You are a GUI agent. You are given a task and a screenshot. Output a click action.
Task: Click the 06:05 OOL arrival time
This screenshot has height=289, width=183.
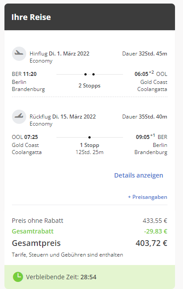pos(151,74)
